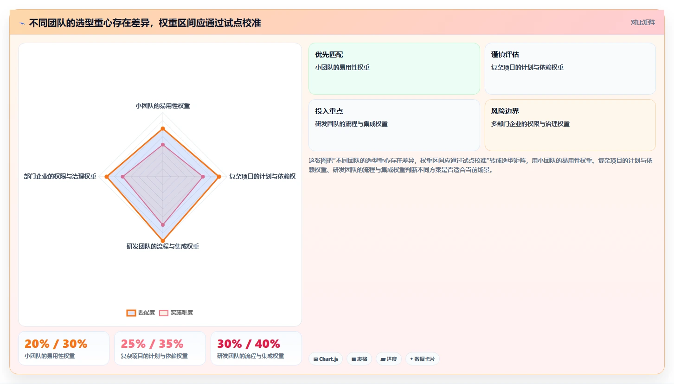Click orange data point on 部门企业的权限与治理权重 axis

(107, 177)
